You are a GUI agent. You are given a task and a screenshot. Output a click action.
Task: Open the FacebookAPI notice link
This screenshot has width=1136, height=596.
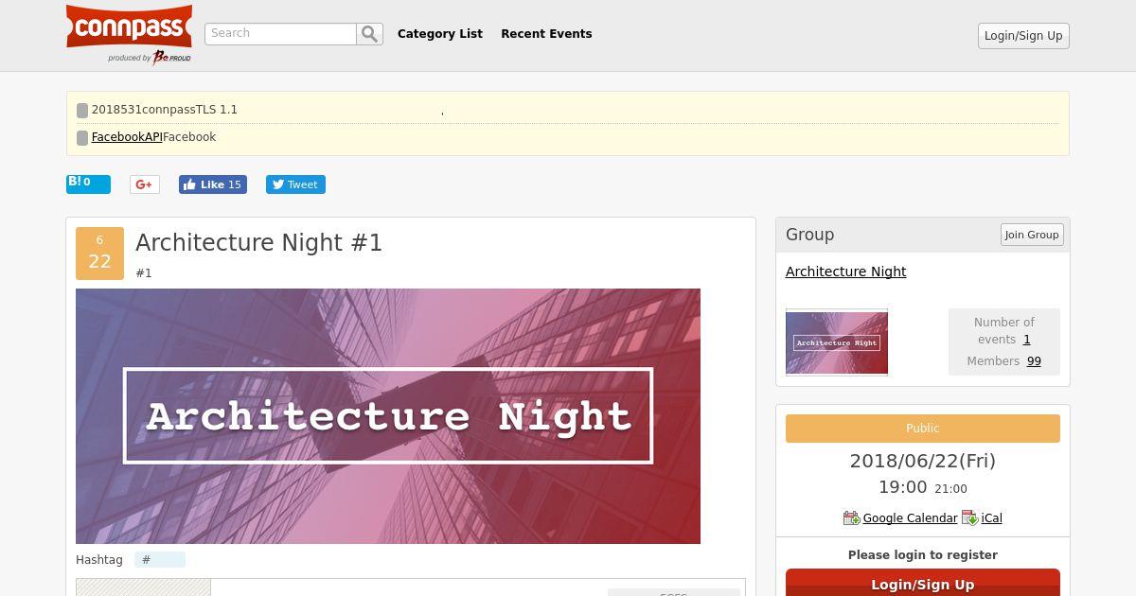[x=127, y=137]
